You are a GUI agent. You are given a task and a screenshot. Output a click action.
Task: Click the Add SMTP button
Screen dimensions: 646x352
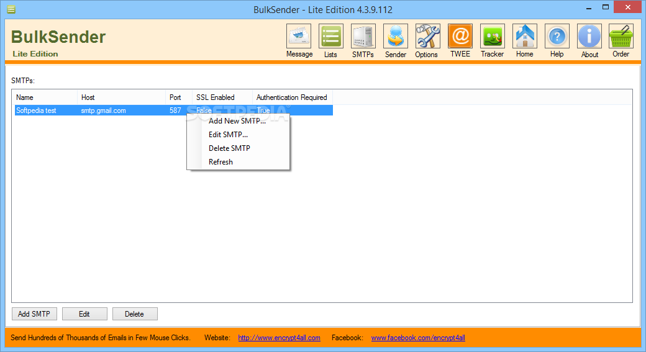coord(34,314)
